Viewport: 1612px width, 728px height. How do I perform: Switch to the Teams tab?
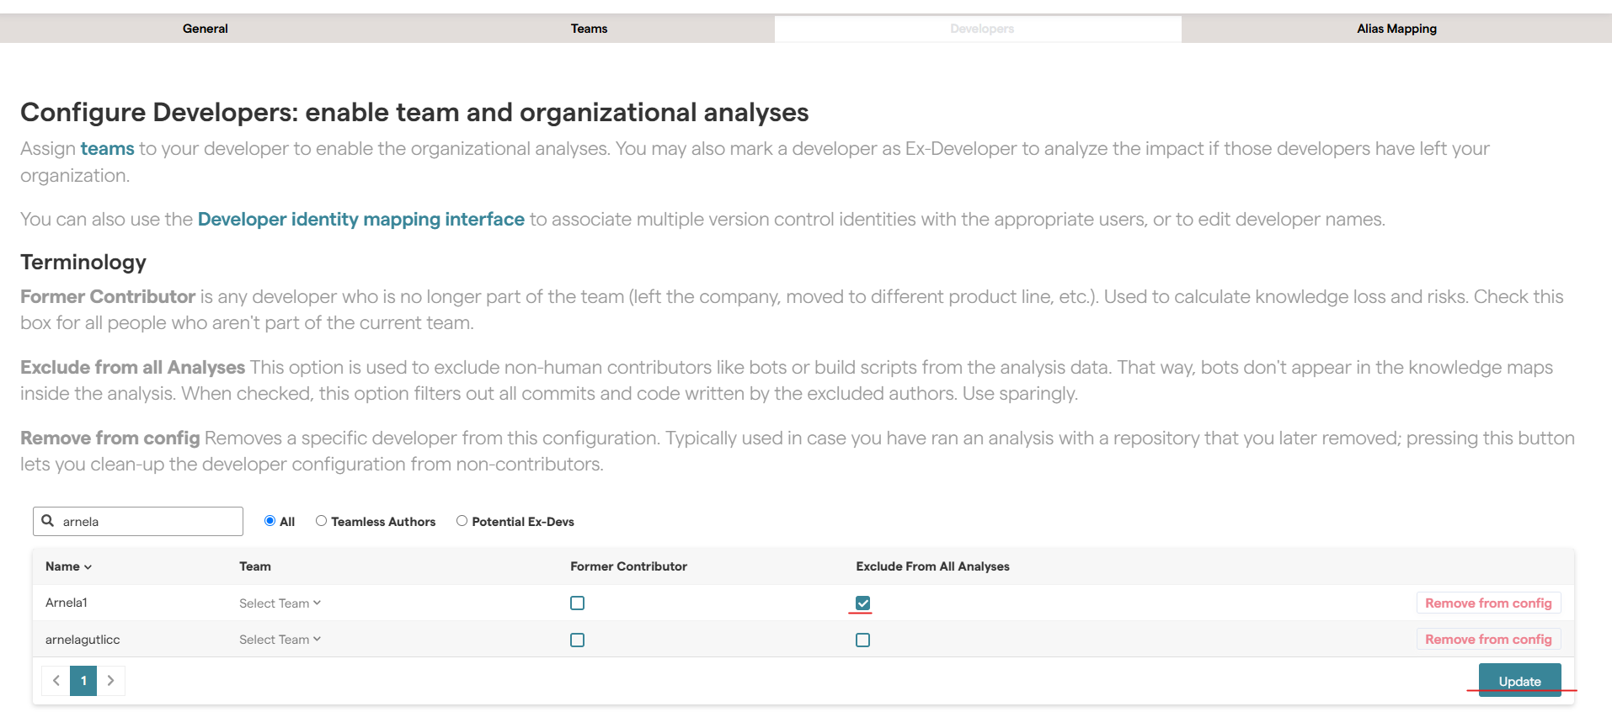(589, 29)
